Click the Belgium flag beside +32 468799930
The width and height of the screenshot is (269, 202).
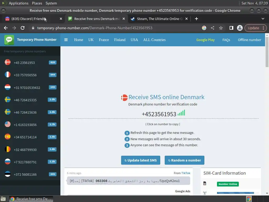8,149
